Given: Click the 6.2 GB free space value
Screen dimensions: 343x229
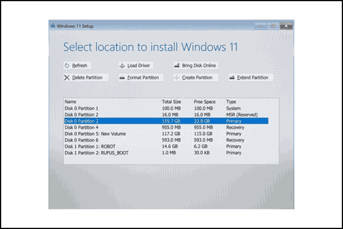Looking at the screenshot, I should tap(201, 147).
